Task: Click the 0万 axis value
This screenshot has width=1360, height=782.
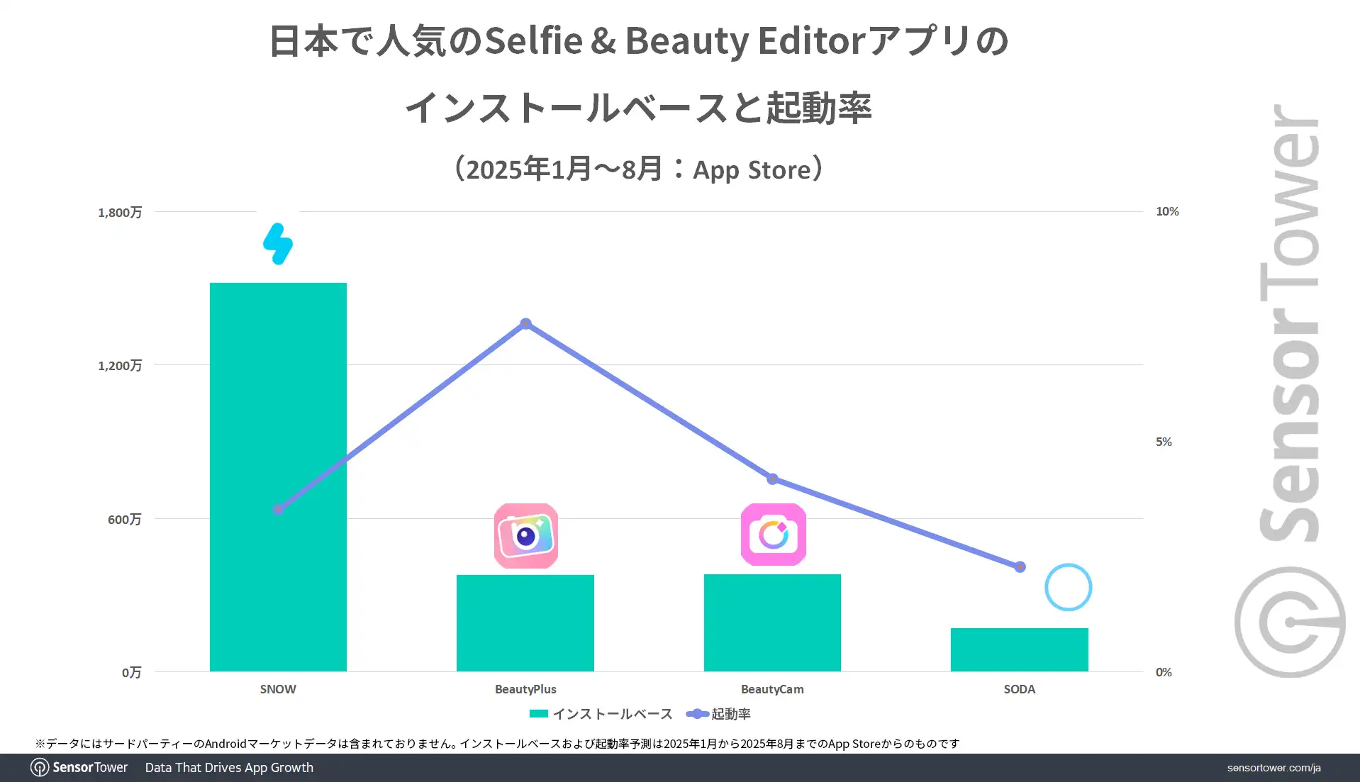Action: (x=132, y=673)
